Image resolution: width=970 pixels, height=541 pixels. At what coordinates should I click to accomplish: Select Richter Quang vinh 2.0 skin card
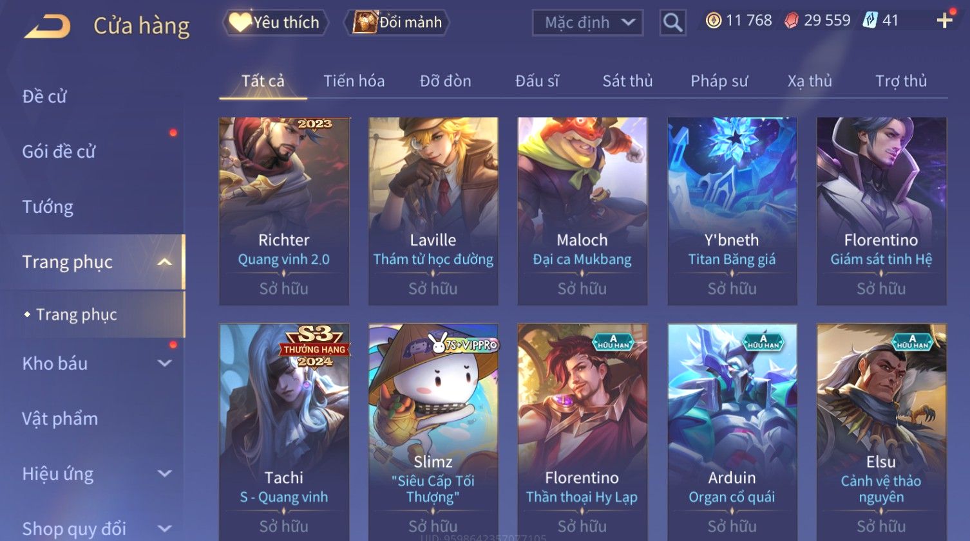(x=284, y=211)
